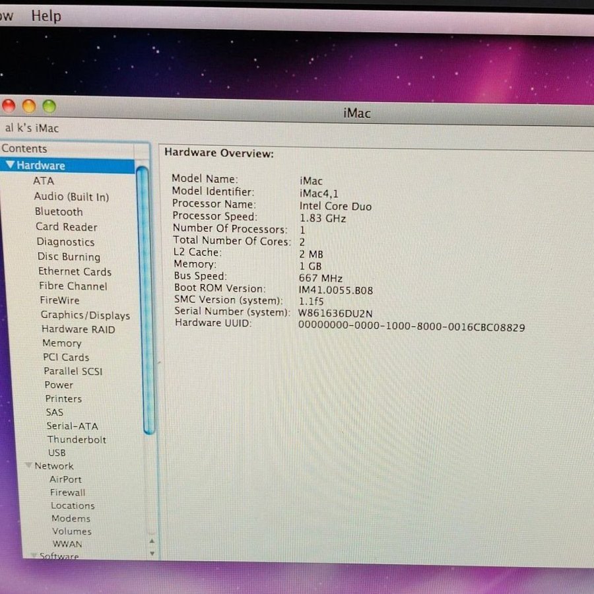Viewport: 594px width, 594px height.
Task: Click the sidebar scroll down arrow
Action: pyautogui.click(x=152, y=552)
